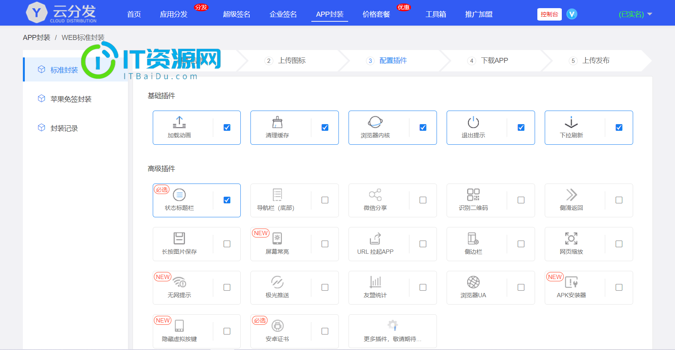Check the 长按图片保存 checkbox
Viewport: 675px width, 350px height.
(227, 244)
